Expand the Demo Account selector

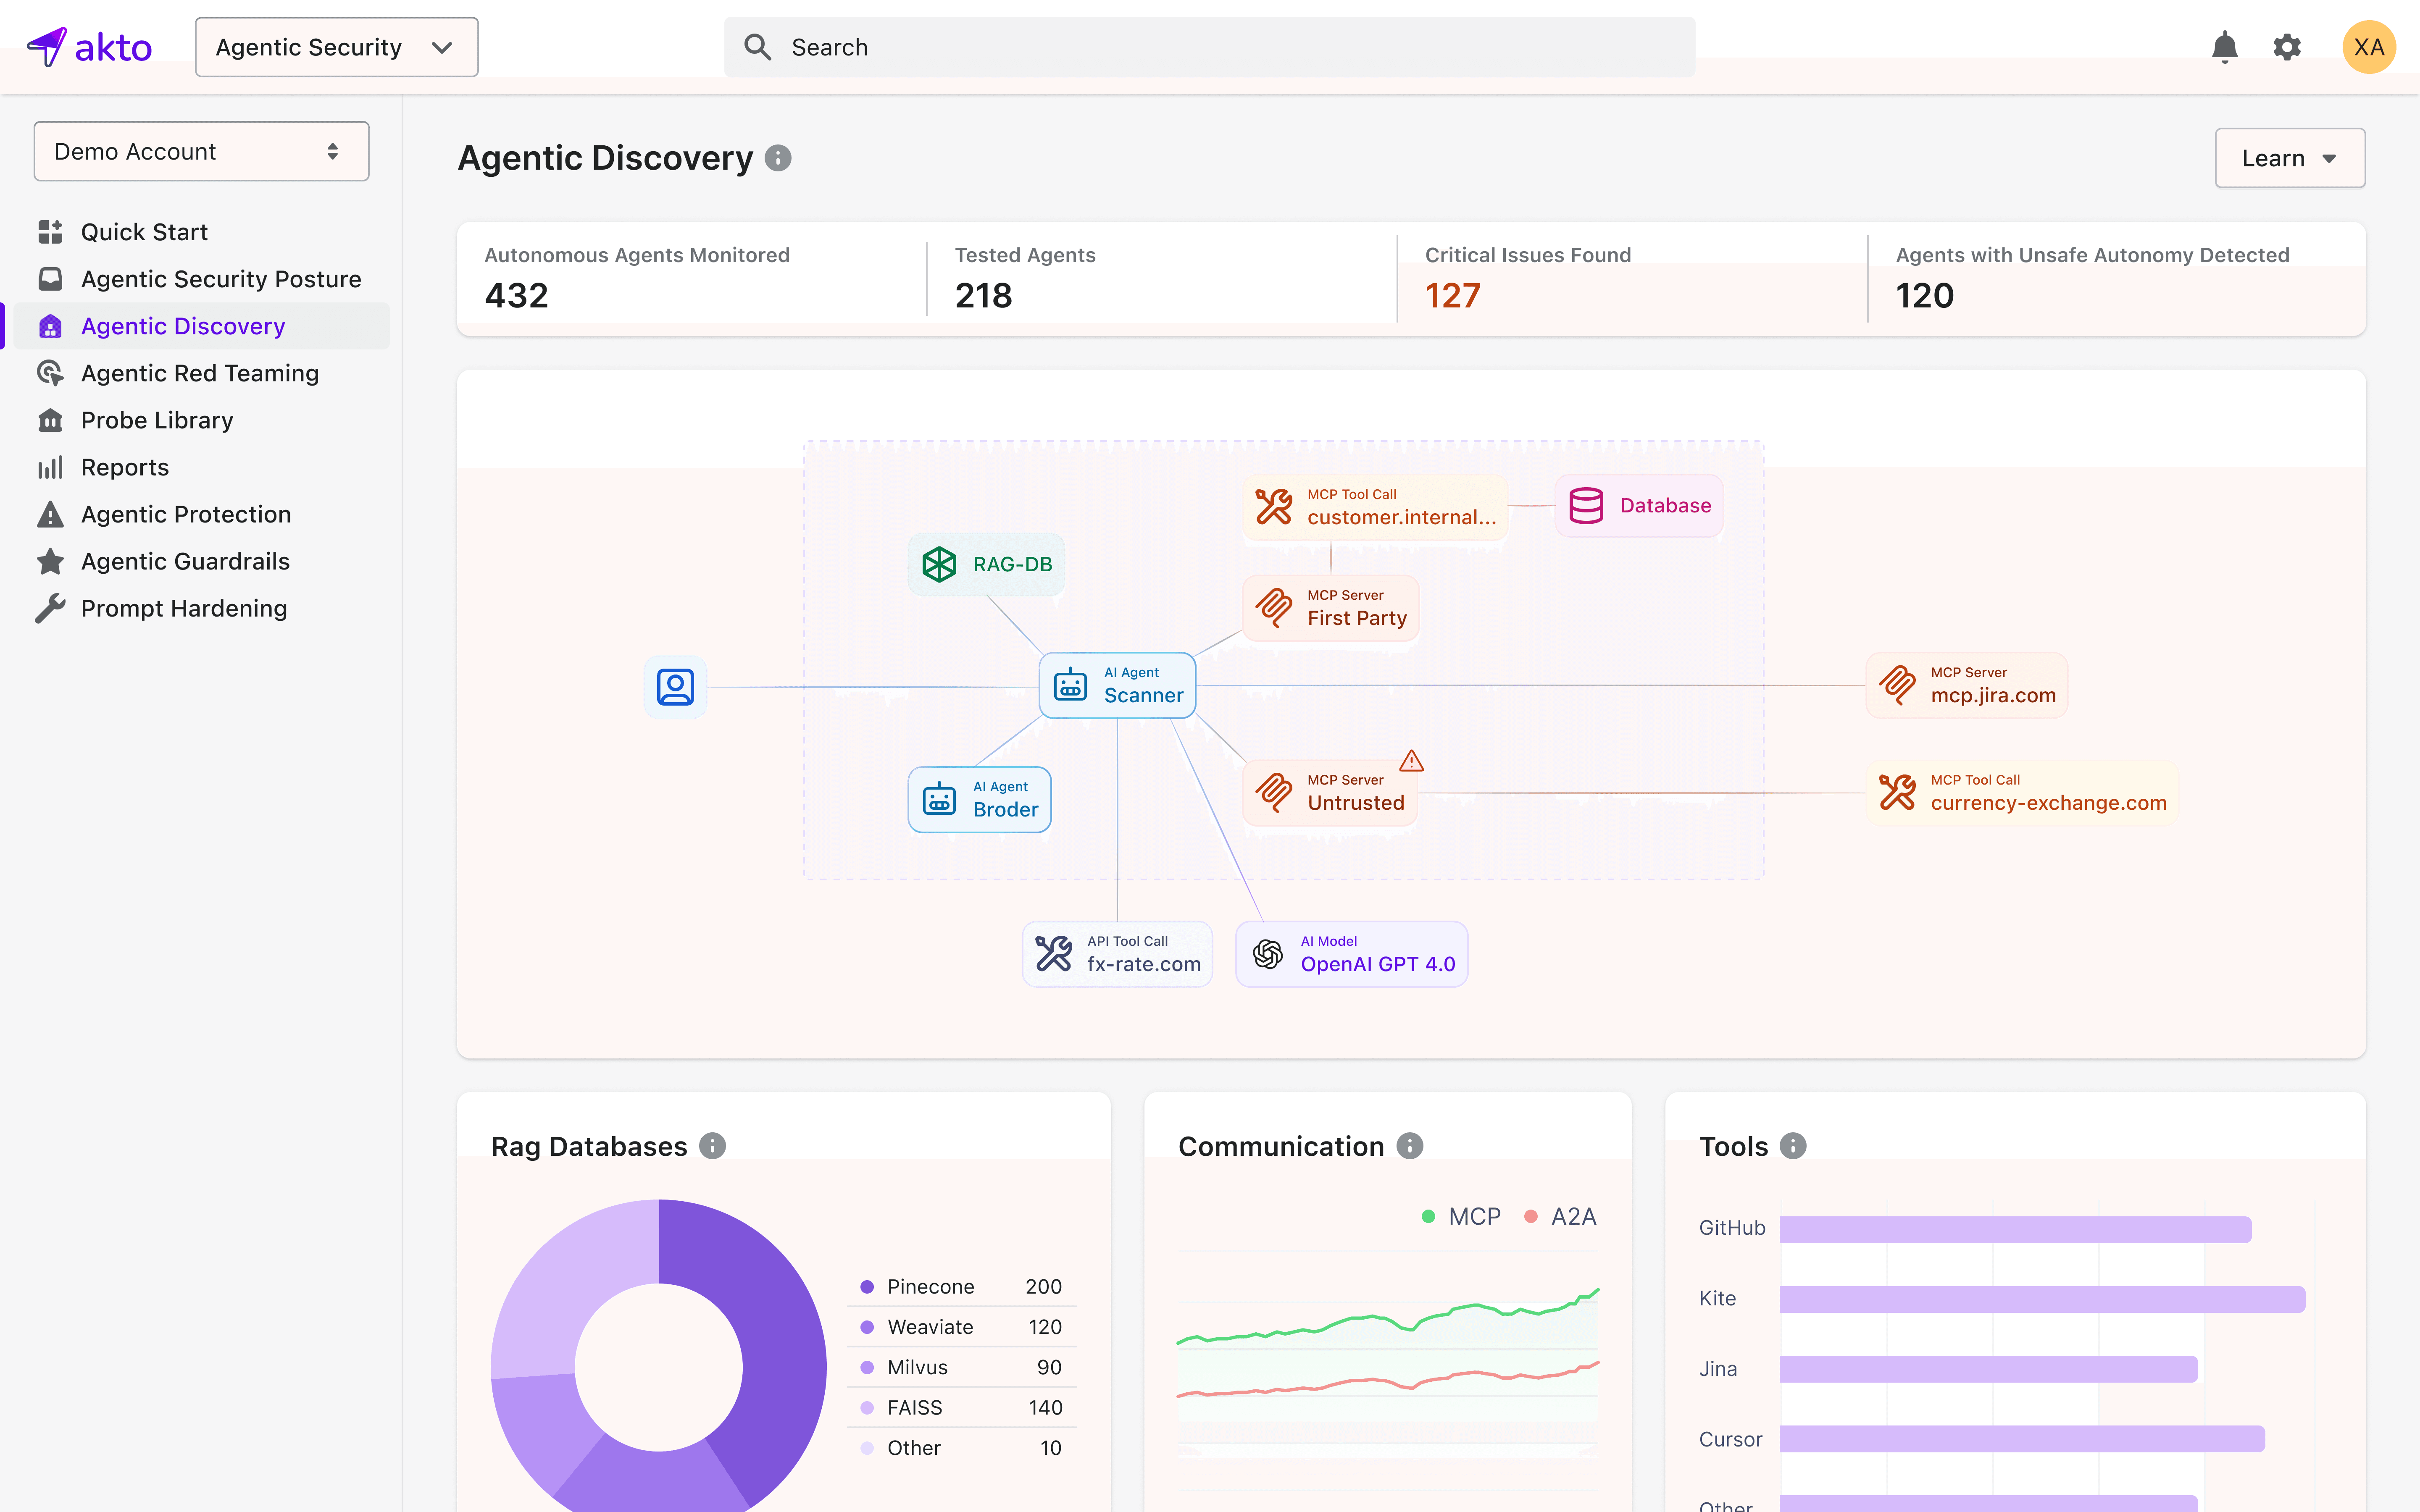(201, 151)
